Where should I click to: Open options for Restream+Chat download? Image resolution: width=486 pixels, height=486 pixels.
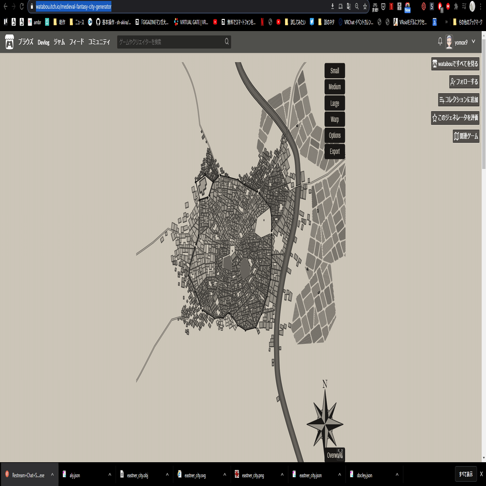(x=52, y=474)
